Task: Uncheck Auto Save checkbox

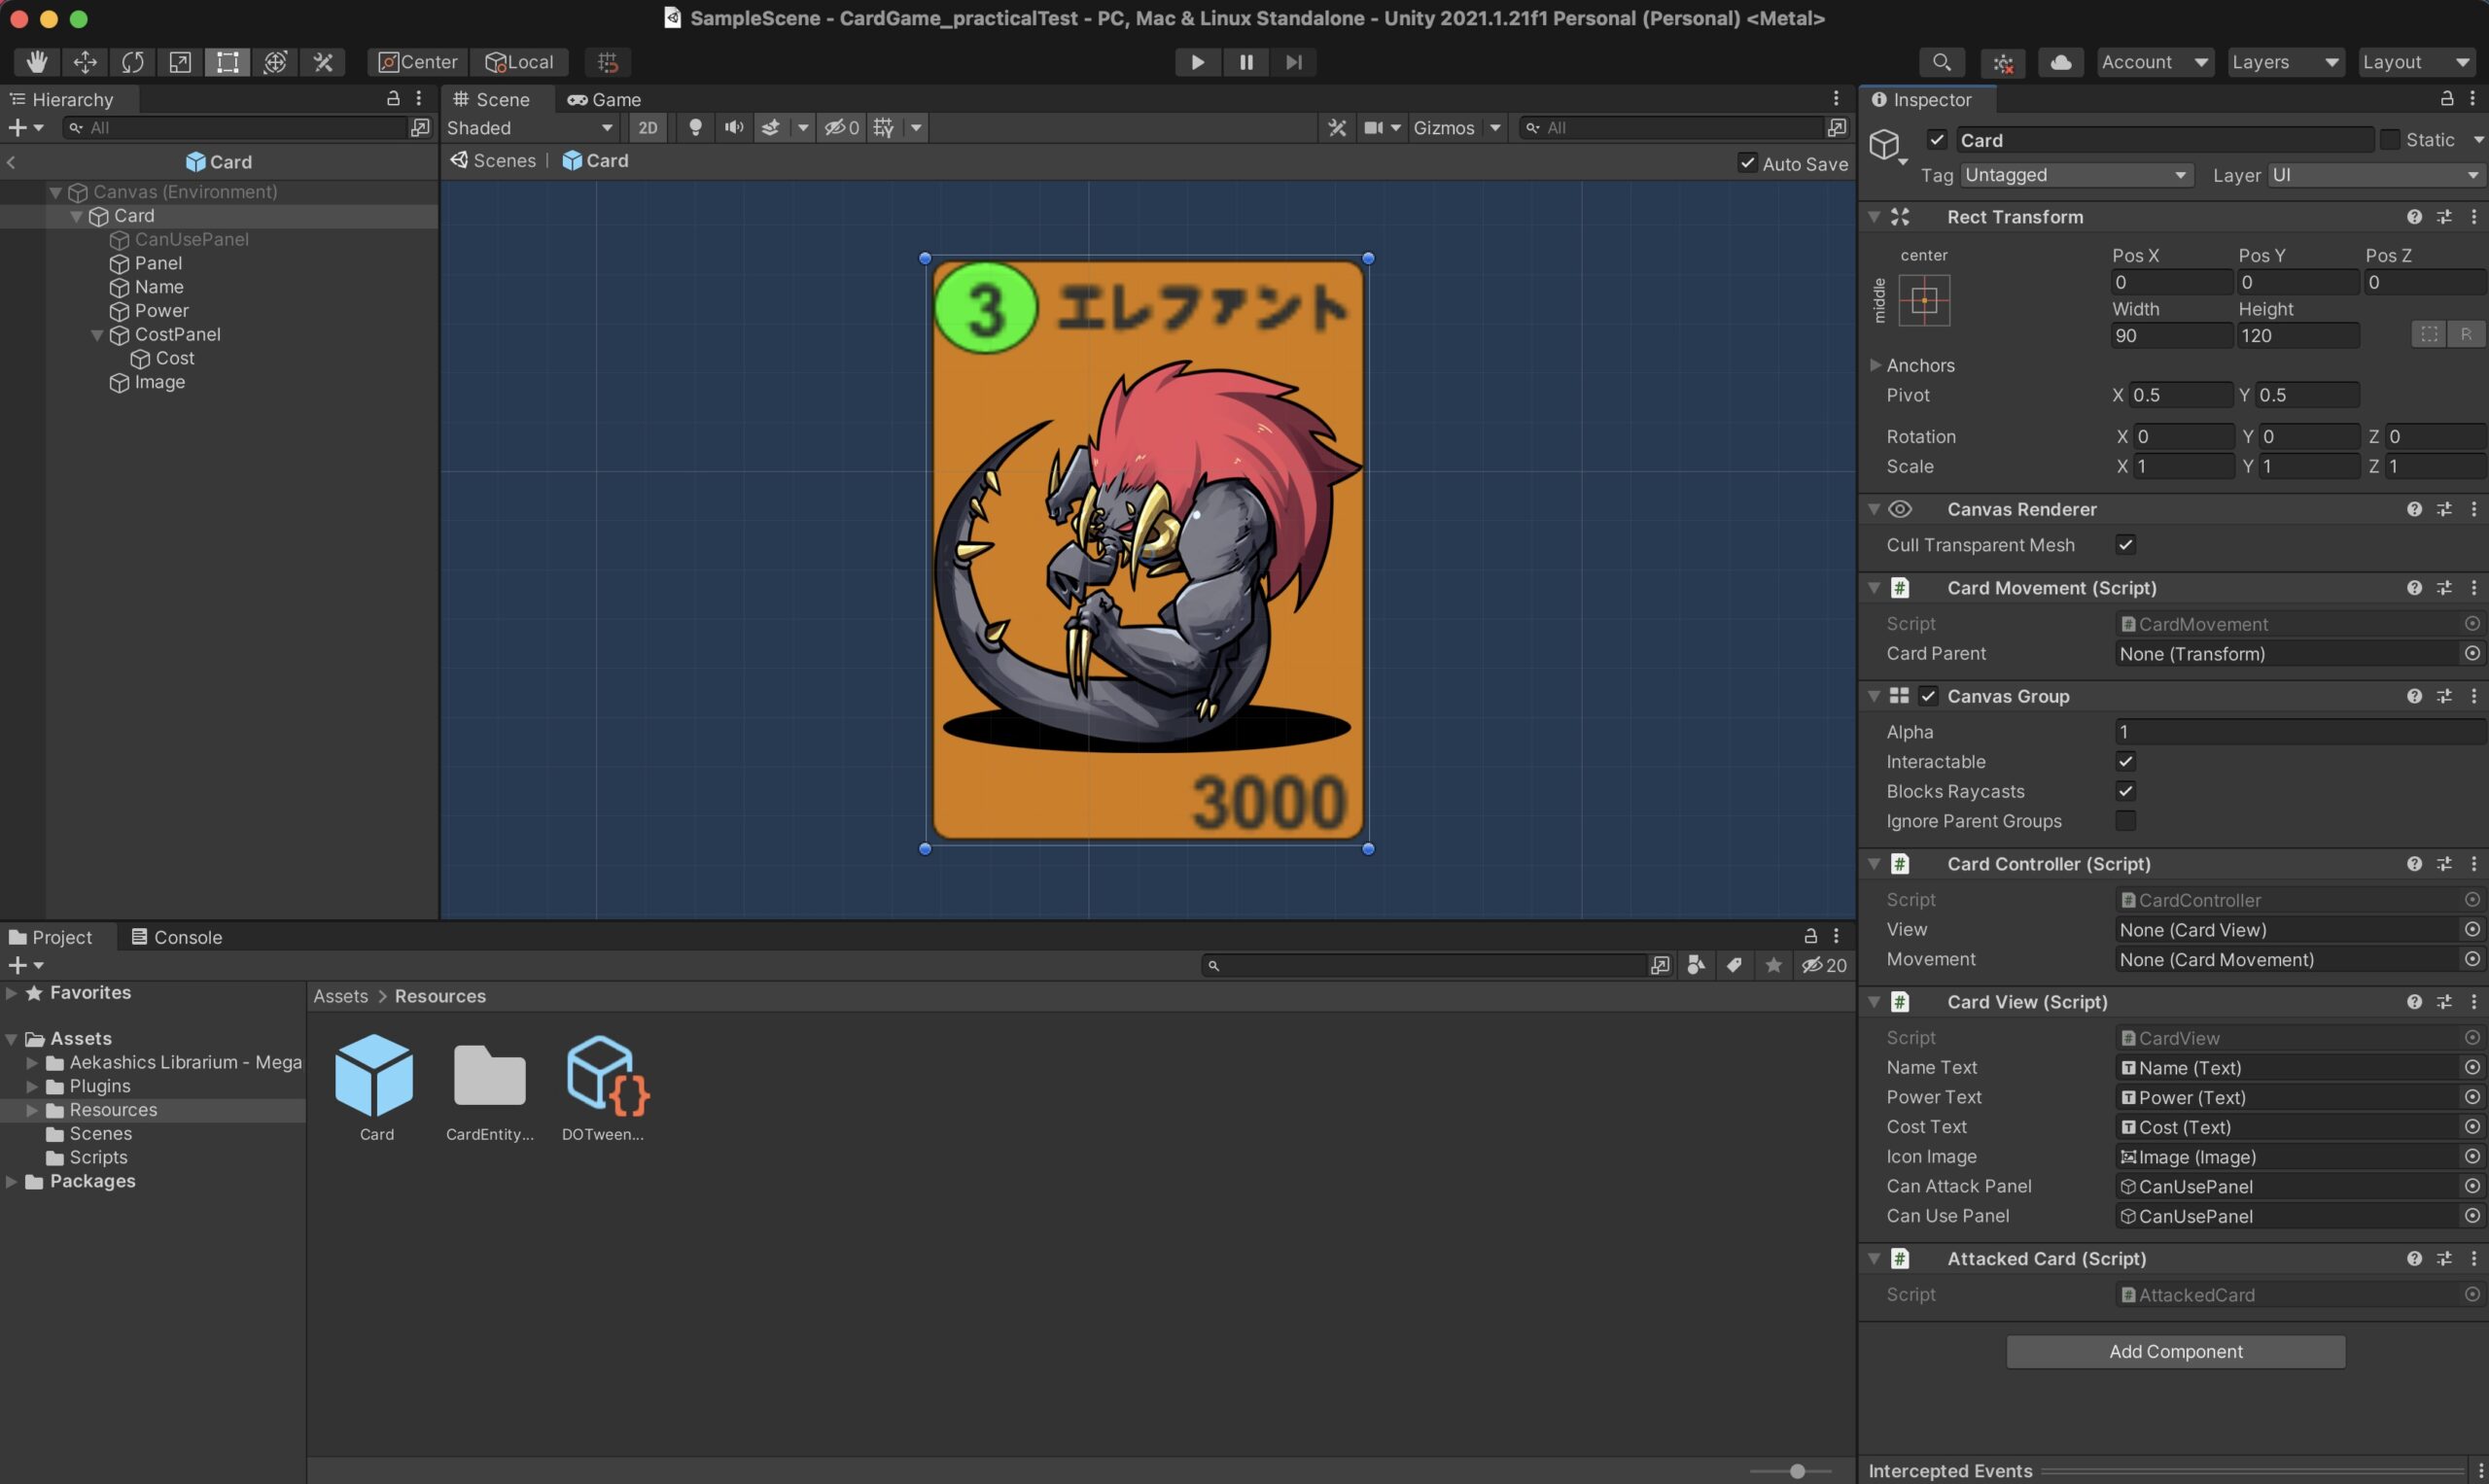Action: click(1747, 163)
